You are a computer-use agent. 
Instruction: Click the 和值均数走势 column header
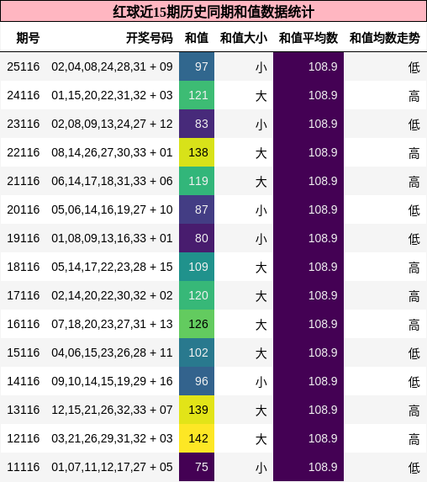click(x=385, y=38)
